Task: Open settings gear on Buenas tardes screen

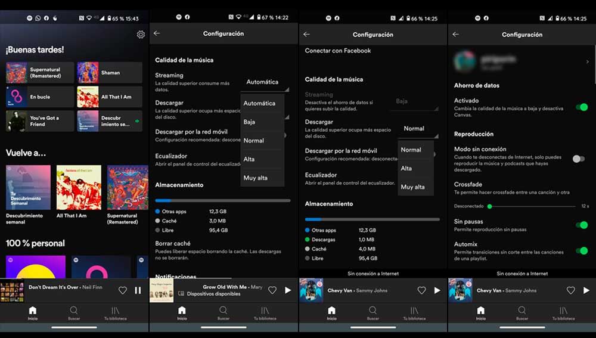Action: coord(141,35)
